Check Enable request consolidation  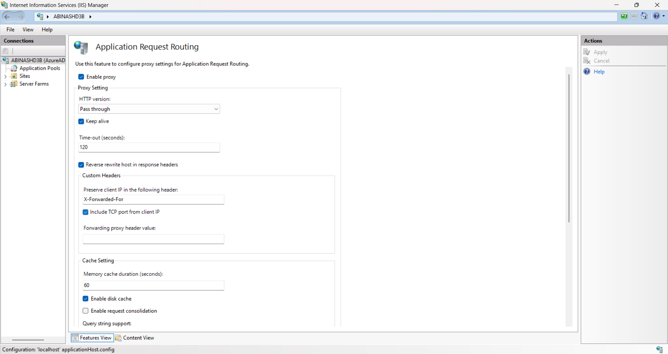coord(85,311)
